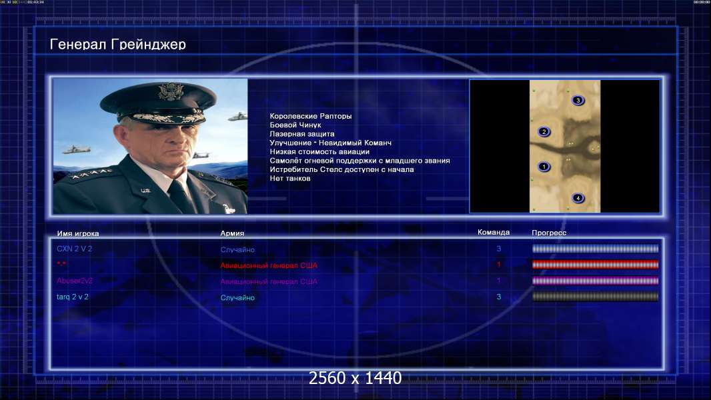
Task: Click the Abuser2v2 purple progress bar
Action: tap(595, 281)
